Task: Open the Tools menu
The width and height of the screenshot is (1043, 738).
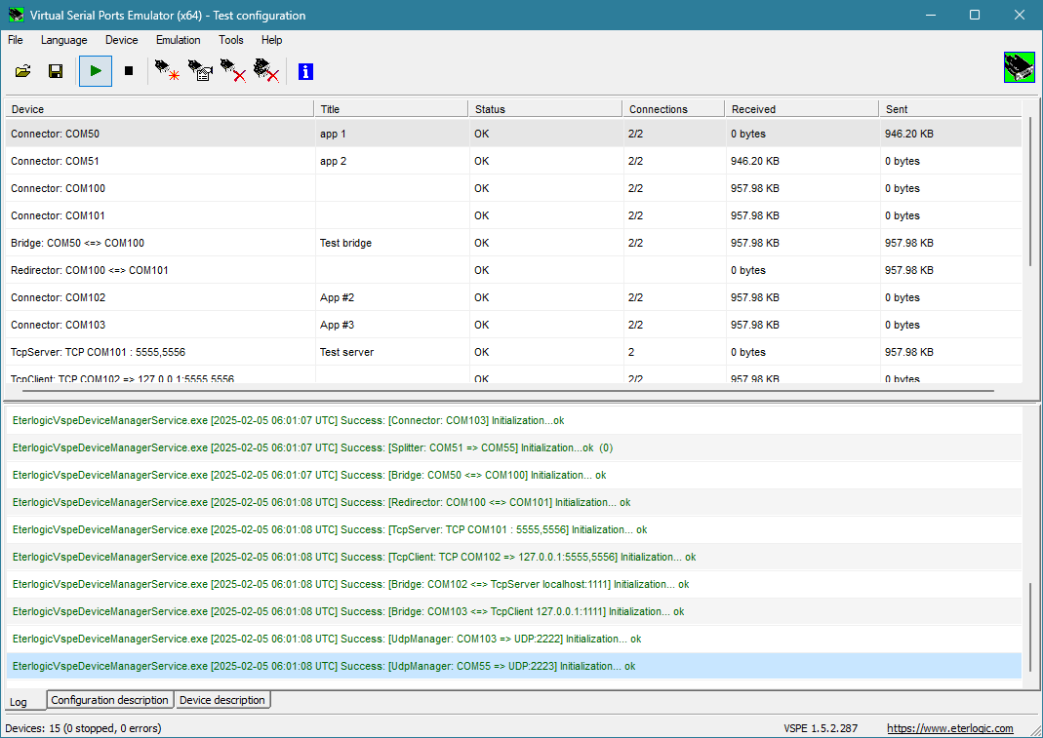Action: 231,40
